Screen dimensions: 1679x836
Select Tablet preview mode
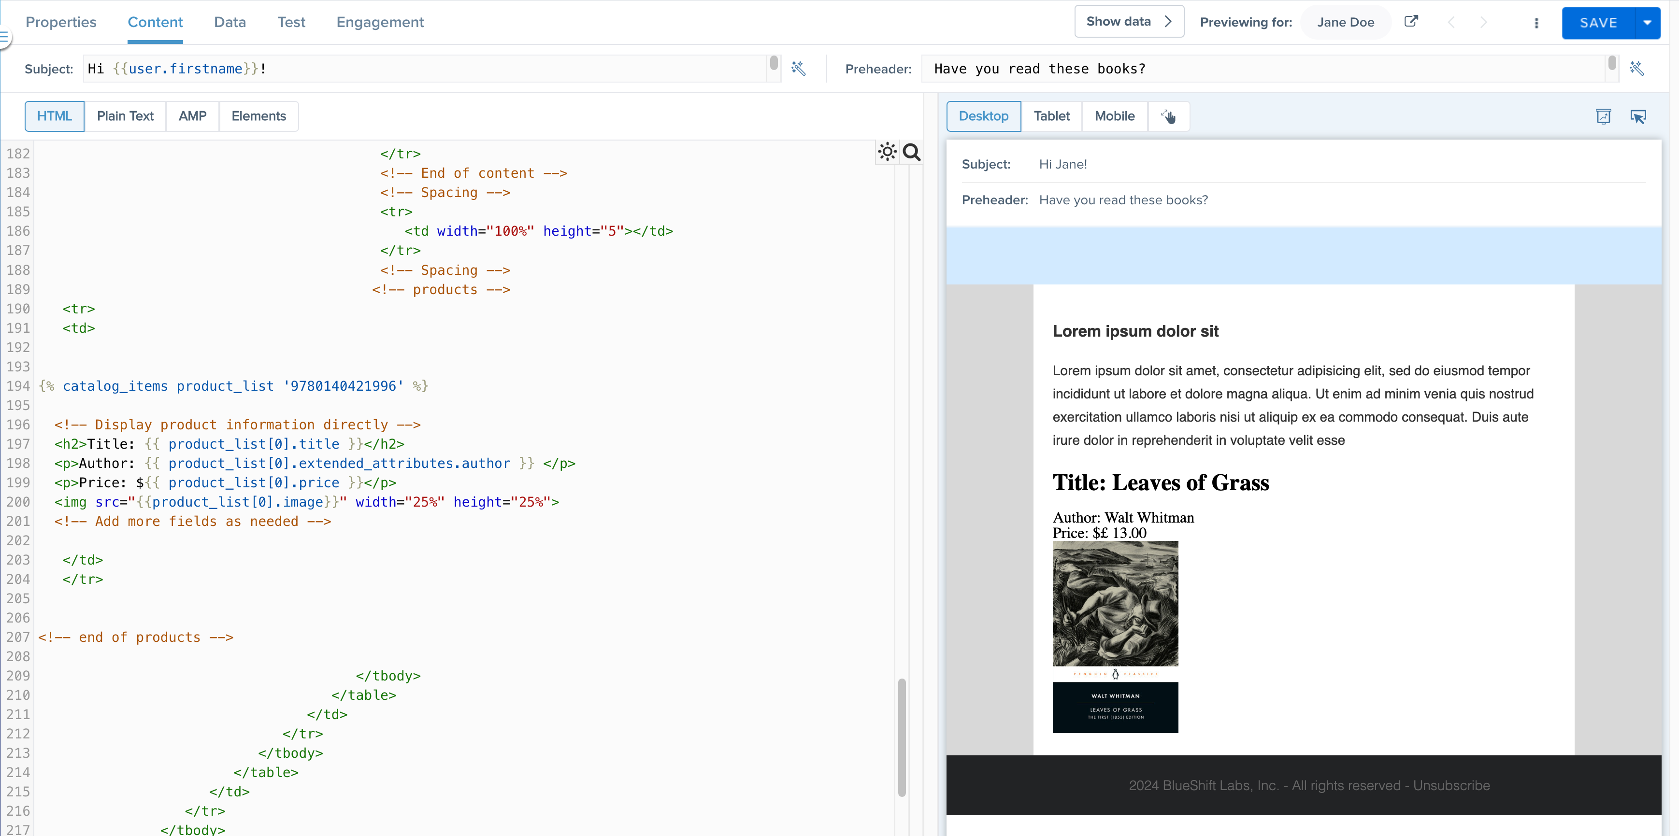[1051, 116]
